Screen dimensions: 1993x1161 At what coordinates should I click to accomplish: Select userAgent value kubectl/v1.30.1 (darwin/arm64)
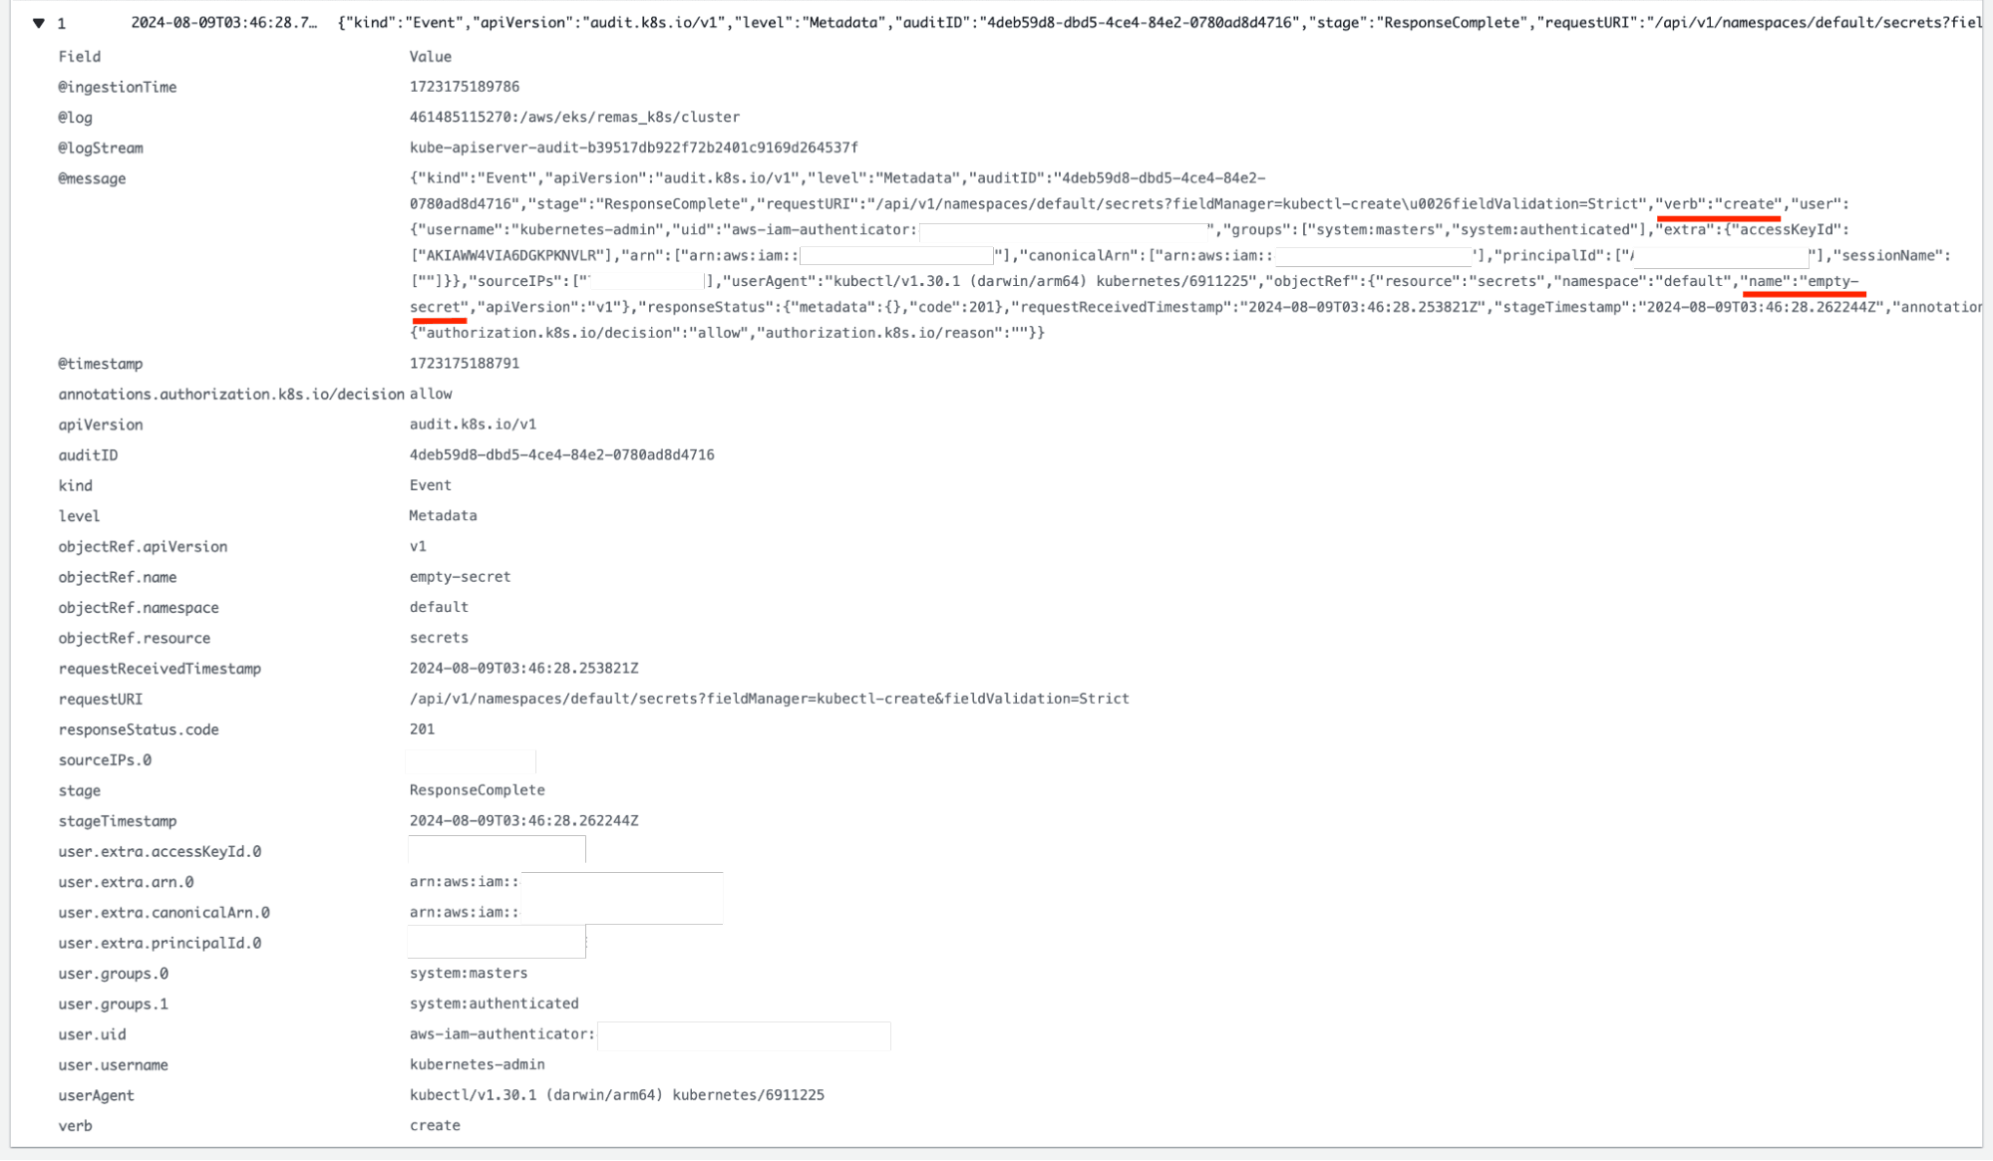pyautogui.click(x=536, y=1096)
